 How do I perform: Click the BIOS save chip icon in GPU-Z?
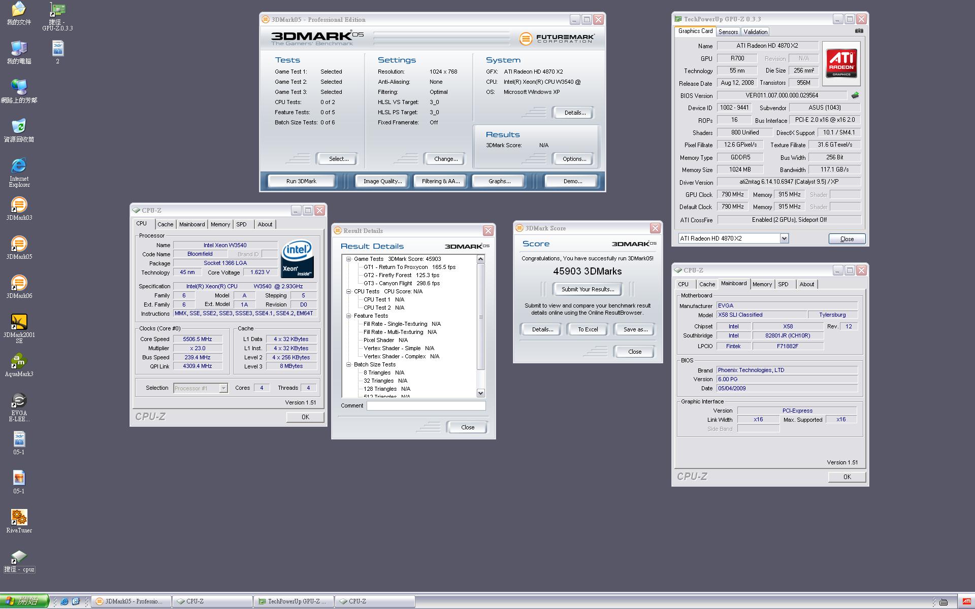[855, 95]
